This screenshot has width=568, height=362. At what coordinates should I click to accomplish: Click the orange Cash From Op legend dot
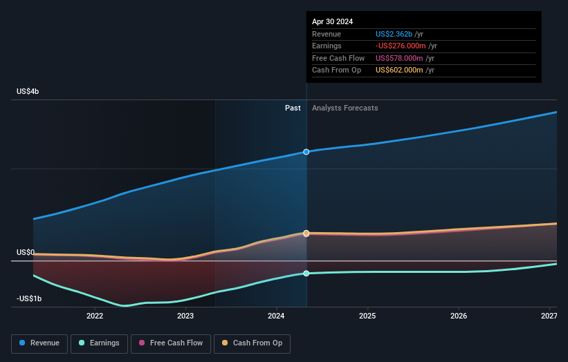(225, 343)
